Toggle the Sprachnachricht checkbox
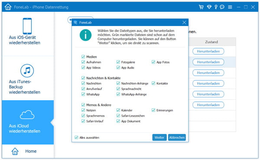Viewport: 260px width, 160px height. (x=118, y=89)
